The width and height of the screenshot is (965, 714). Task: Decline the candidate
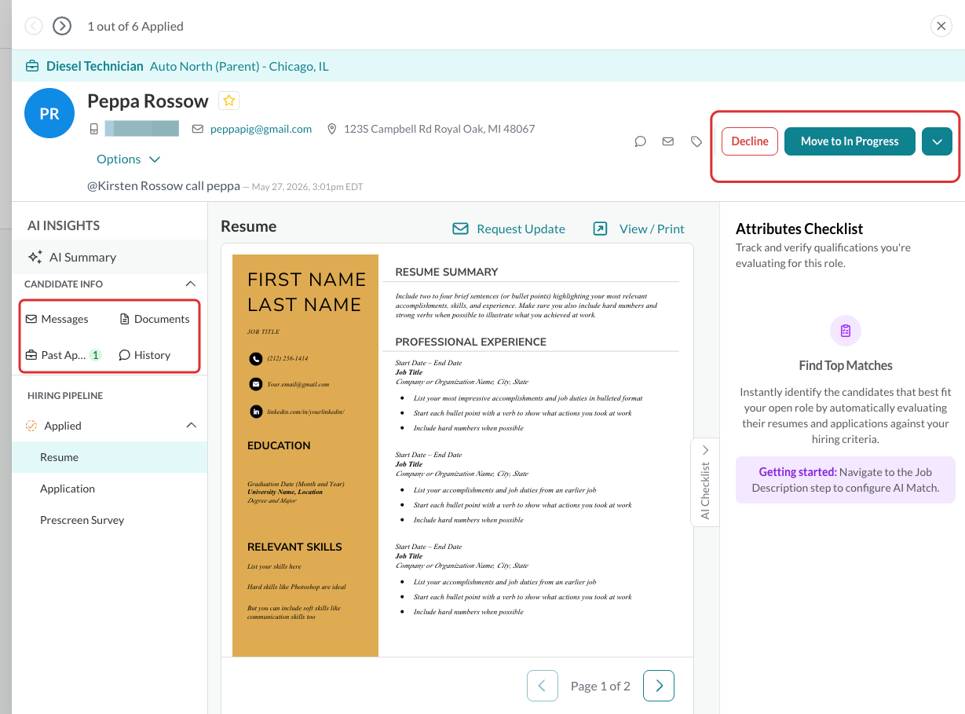coord(750,141)
